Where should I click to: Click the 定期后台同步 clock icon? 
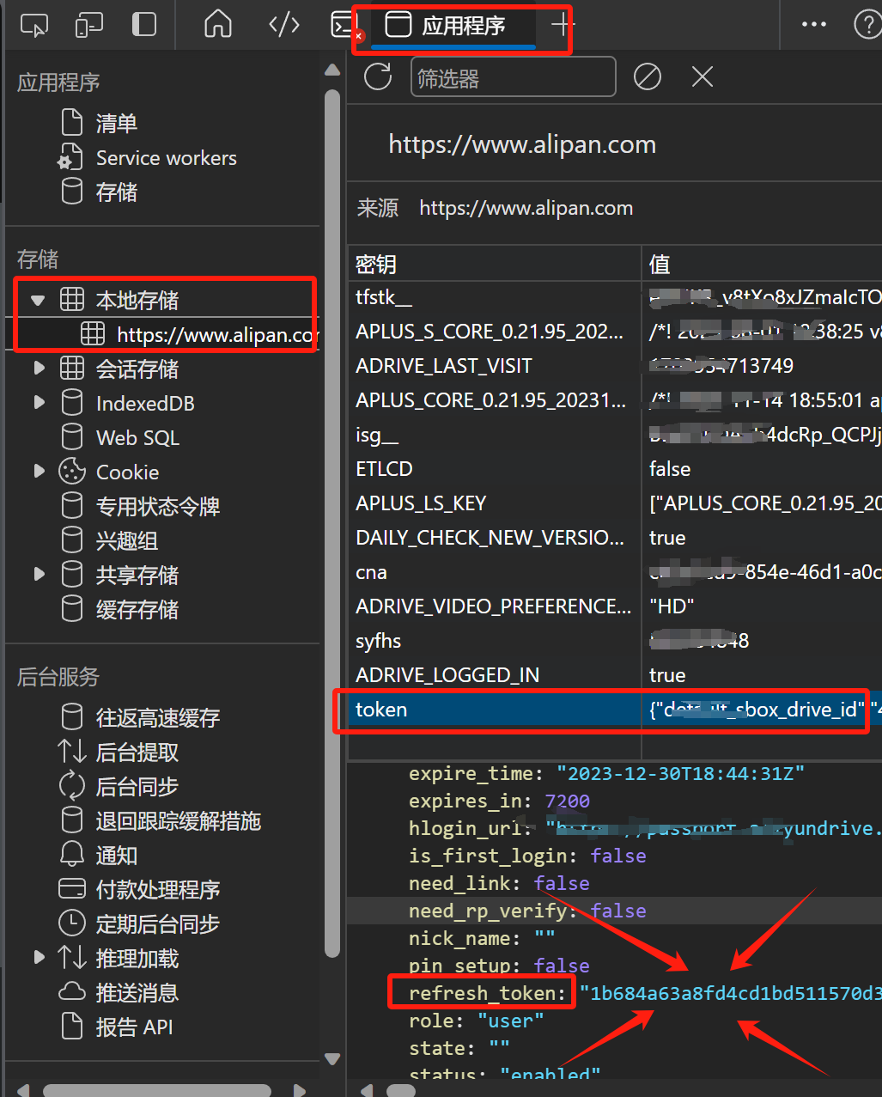pyautogui.click(x=72, y=923)
